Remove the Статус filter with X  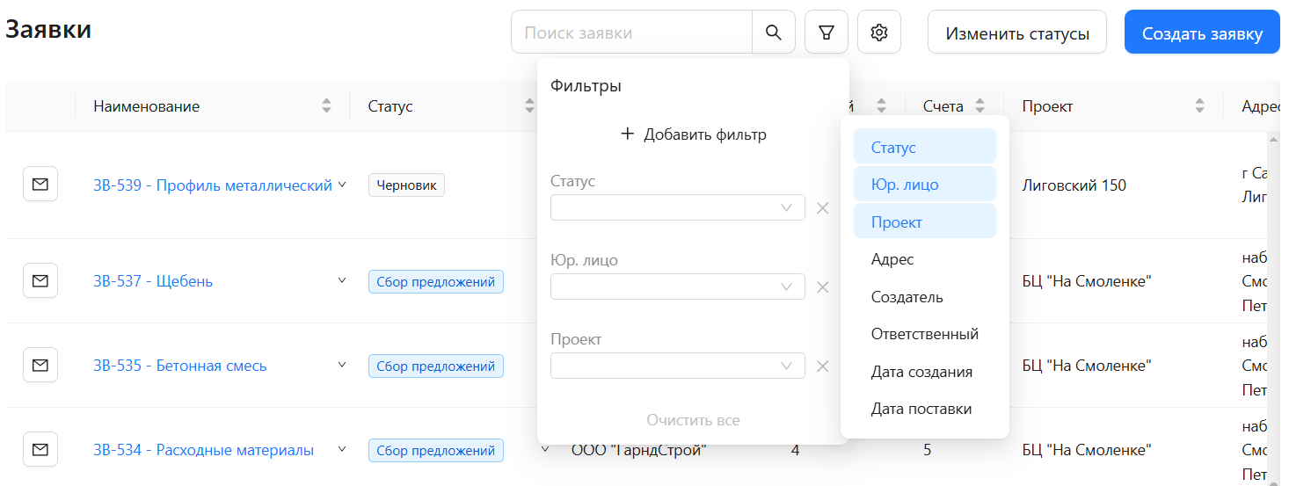point(823,208)
